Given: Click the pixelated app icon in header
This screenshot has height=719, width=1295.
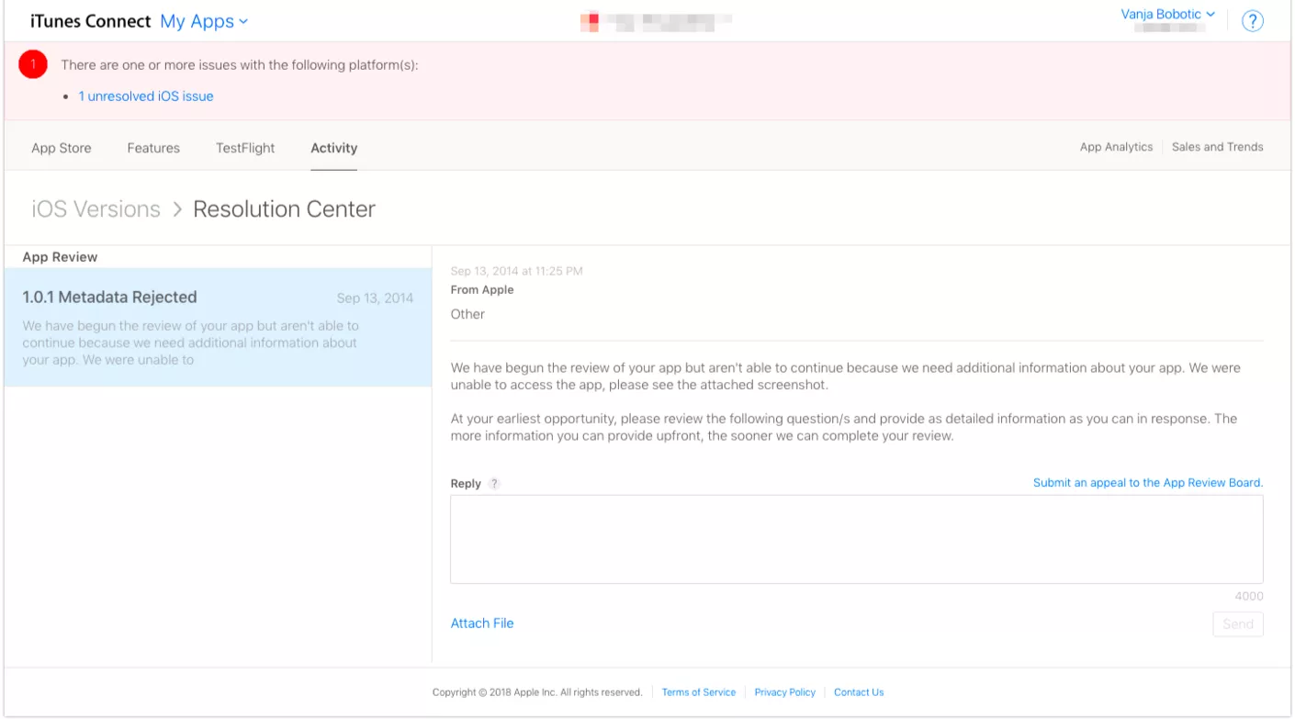Looking at the screenshot, I should pyautogui.click(x=590, y=20).
